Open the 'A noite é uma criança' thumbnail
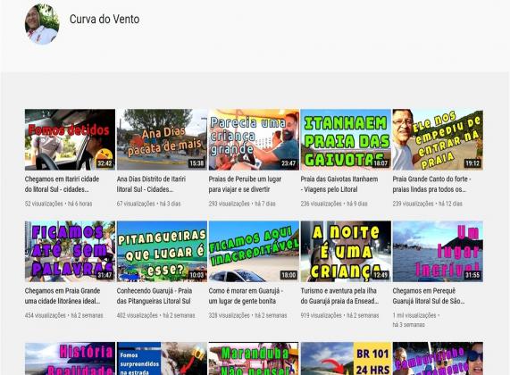 346,252
